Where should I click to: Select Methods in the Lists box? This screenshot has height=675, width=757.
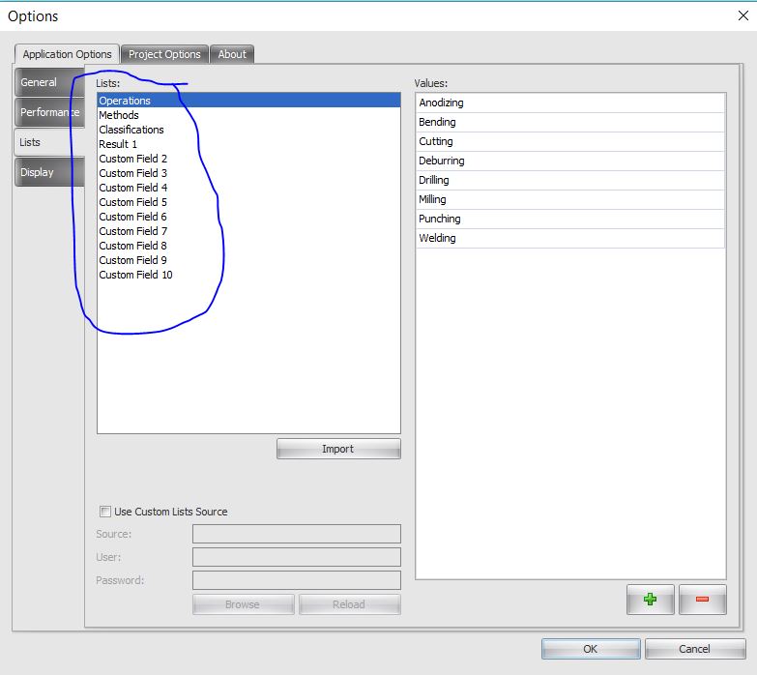point(119,115)
